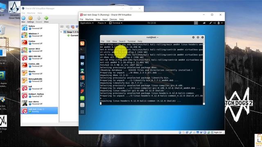Click the New VM button in VirtualBox Manager
Image resolution: width=262 pixels, height=147 pixels.
[x=23, y=19]
